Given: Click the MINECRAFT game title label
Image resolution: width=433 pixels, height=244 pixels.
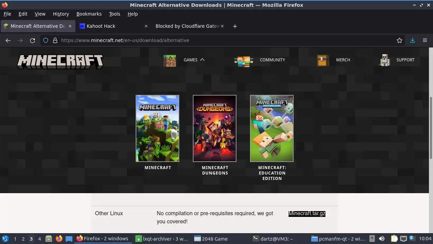Looking at the screenshot, I should click(158, 167).
